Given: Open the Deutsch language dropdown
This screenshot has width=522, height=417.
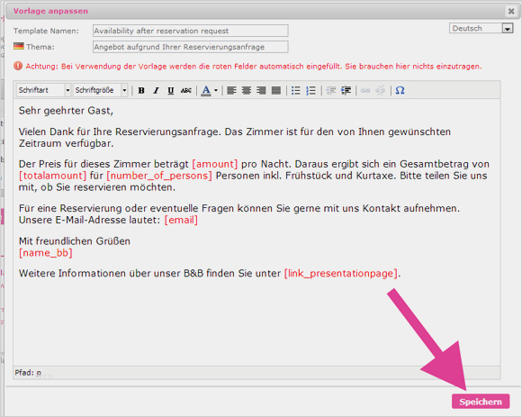Looking at the screenshot, I should coord(481,28).
